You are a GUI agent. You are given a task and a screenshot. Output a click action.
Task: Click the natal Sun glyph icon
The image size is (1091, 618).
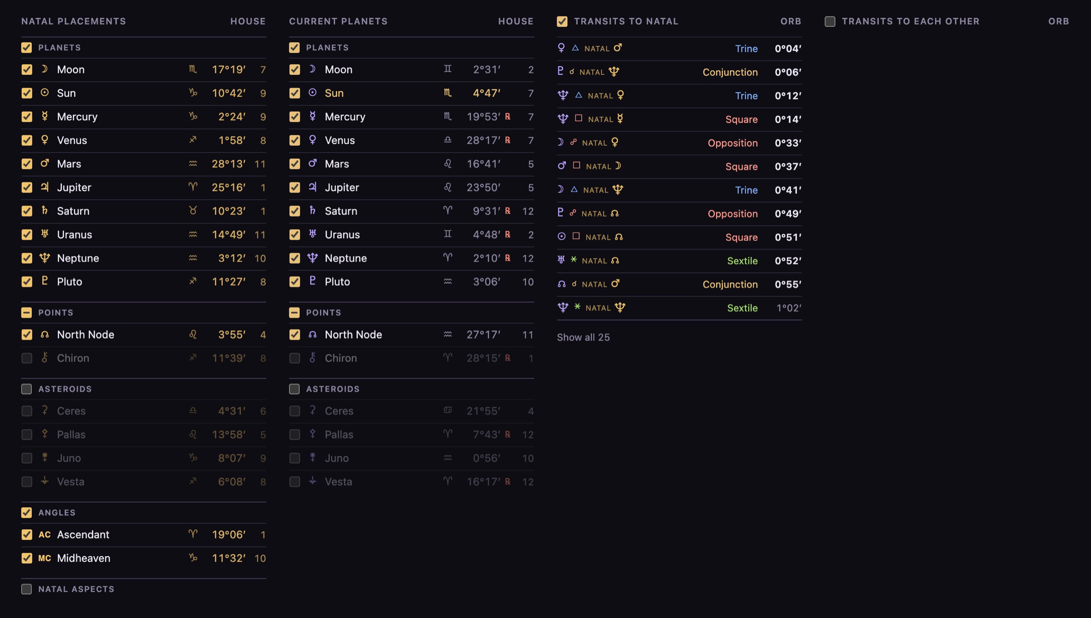point(45,93)
